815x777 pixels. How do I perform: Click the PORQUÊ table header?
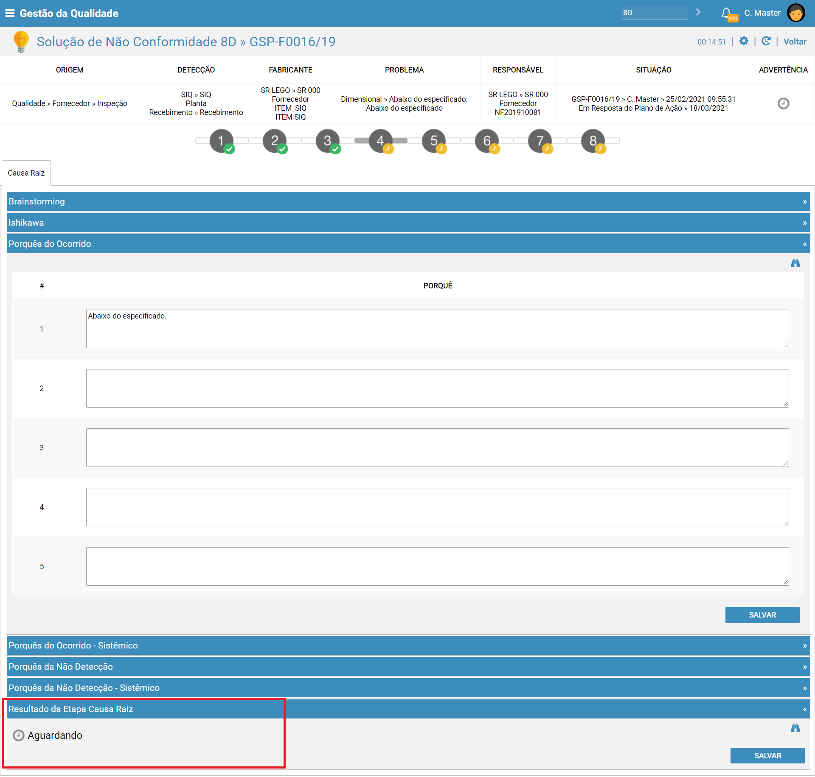(x=438, y=286)
